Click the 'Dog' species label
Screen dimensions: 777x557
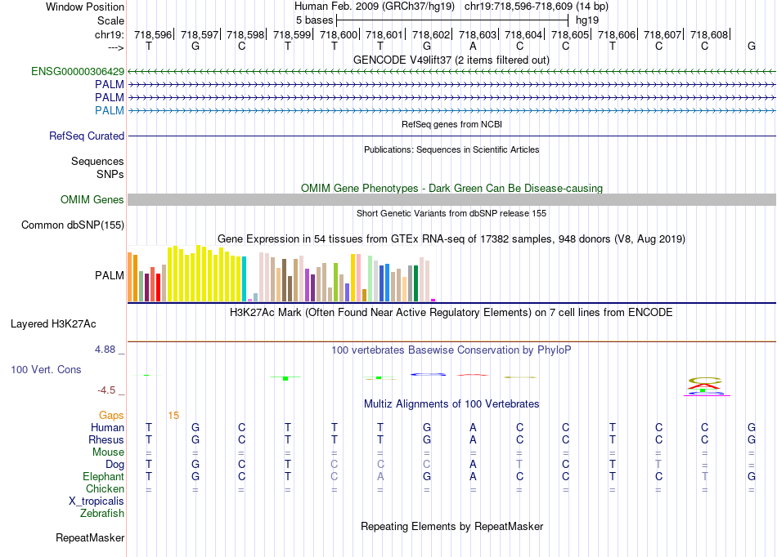pyautogui.click(x=115, y=465)
